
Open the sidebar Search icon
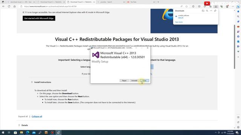coord(238,16)
